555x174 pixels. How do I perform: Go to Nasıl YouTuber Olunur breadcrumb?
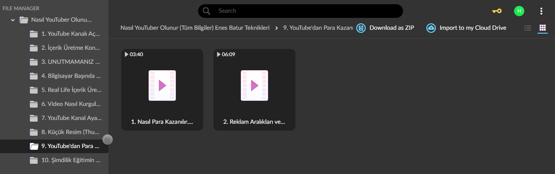click(195, 28)
